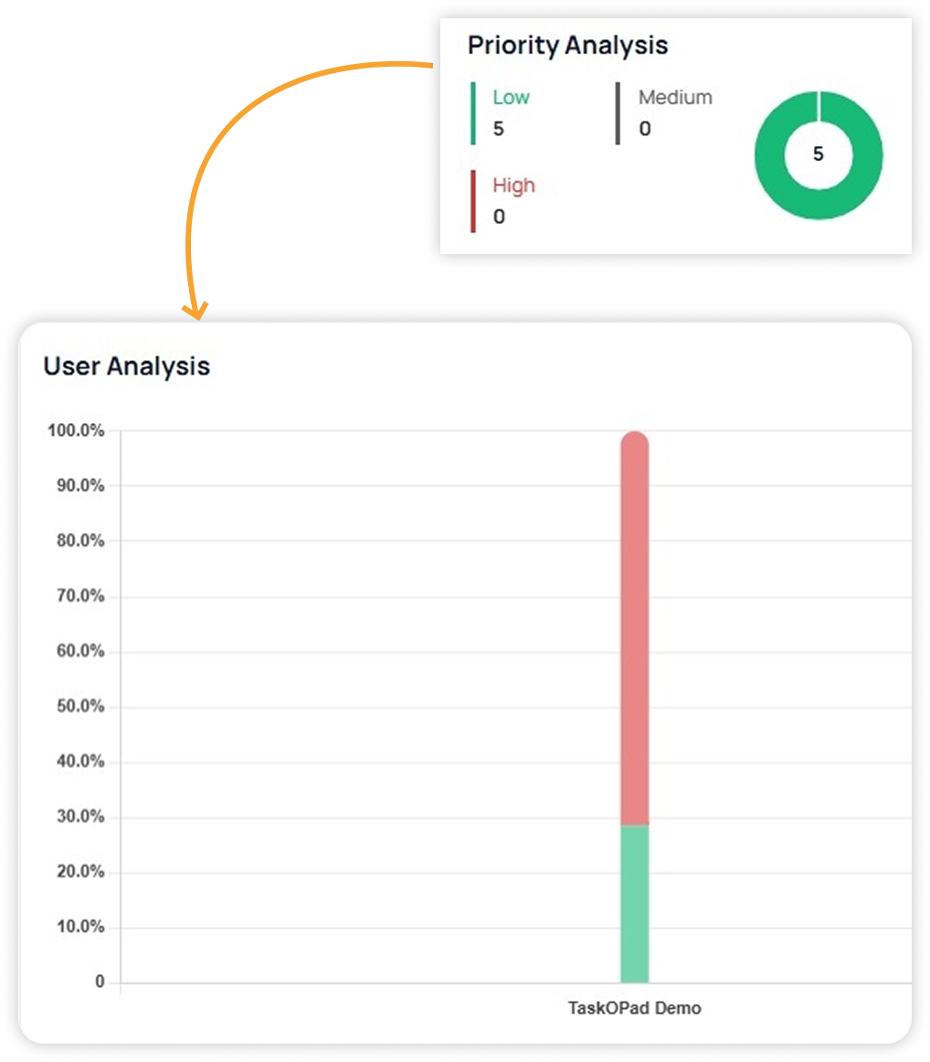The image size is (930, 1062).
Task: Click the number 5 inside the donut
Action: coord(818,154)
